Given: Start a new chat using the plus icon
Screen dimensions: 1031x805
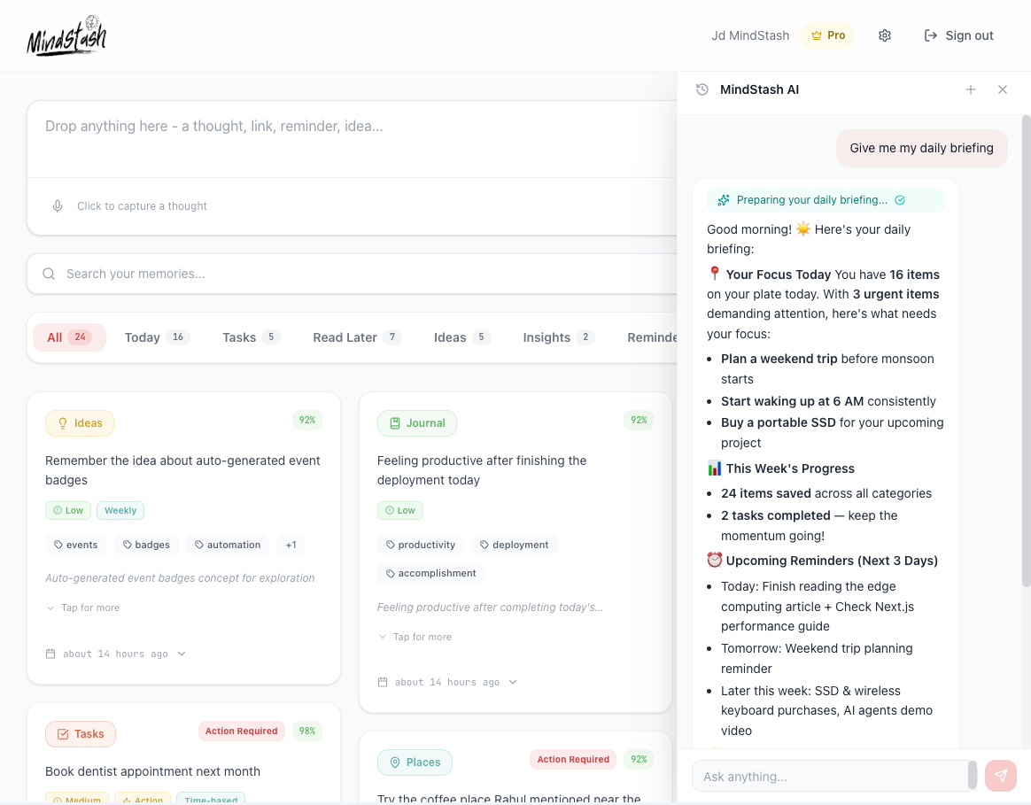Looking at the screenshot, I should tap(971, 89).
